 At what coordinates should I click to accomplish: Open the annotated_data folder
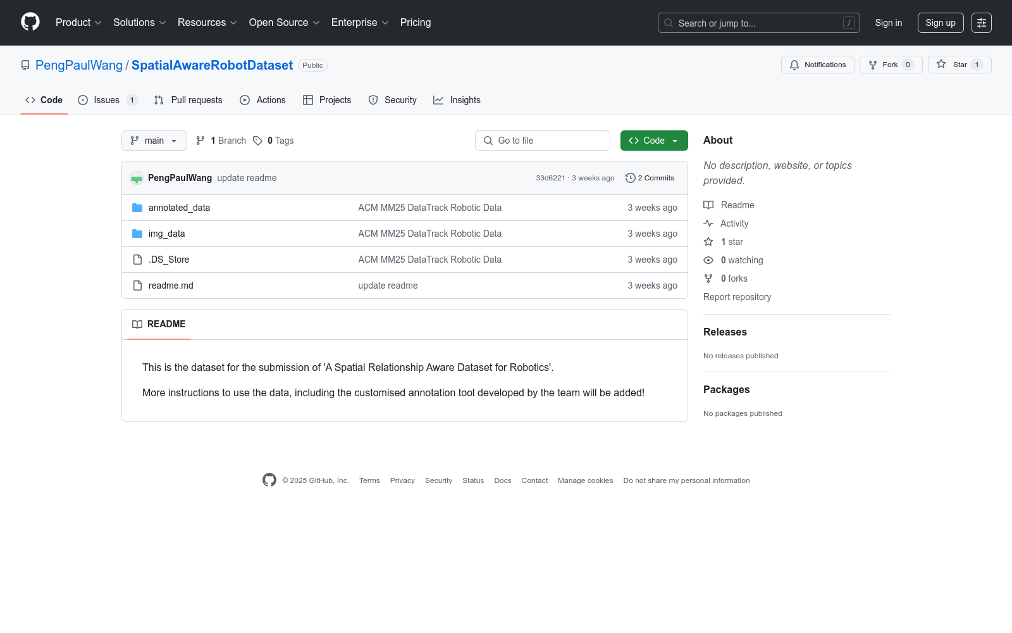179,208
